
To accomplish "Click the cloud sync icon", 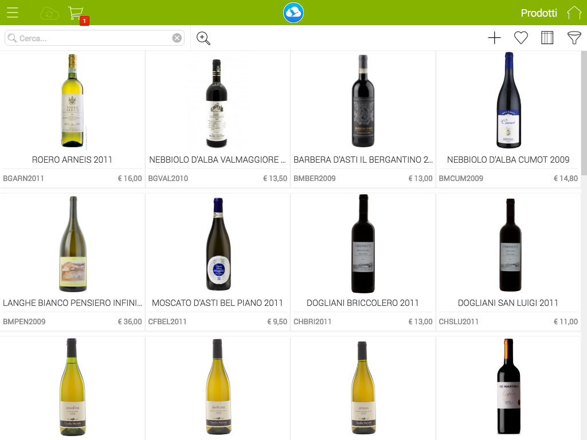I will coord(49,14).
